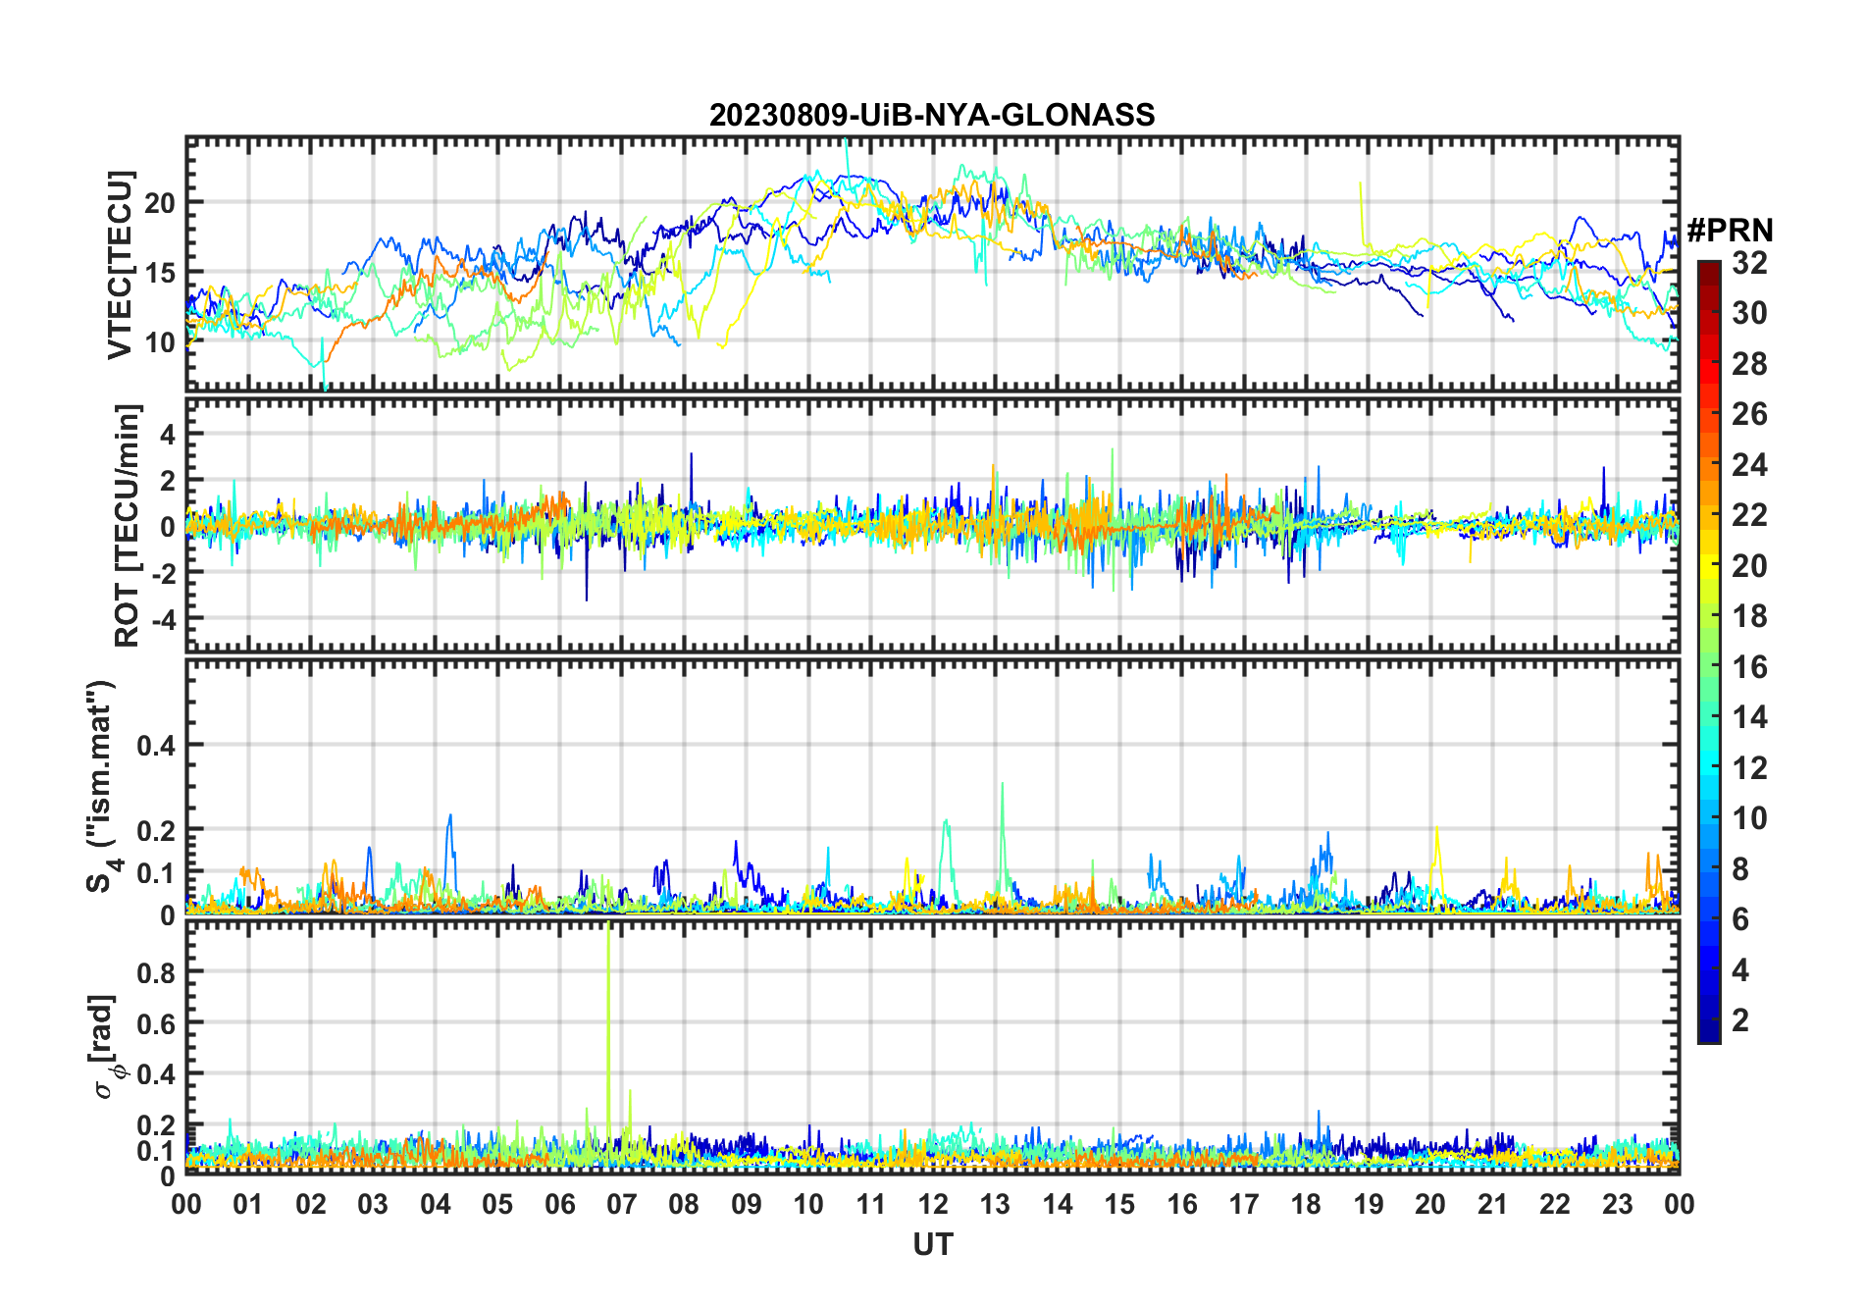Select σφ y-axis tick label 0.1
1866x1305 pixels.
point(157,1151)
